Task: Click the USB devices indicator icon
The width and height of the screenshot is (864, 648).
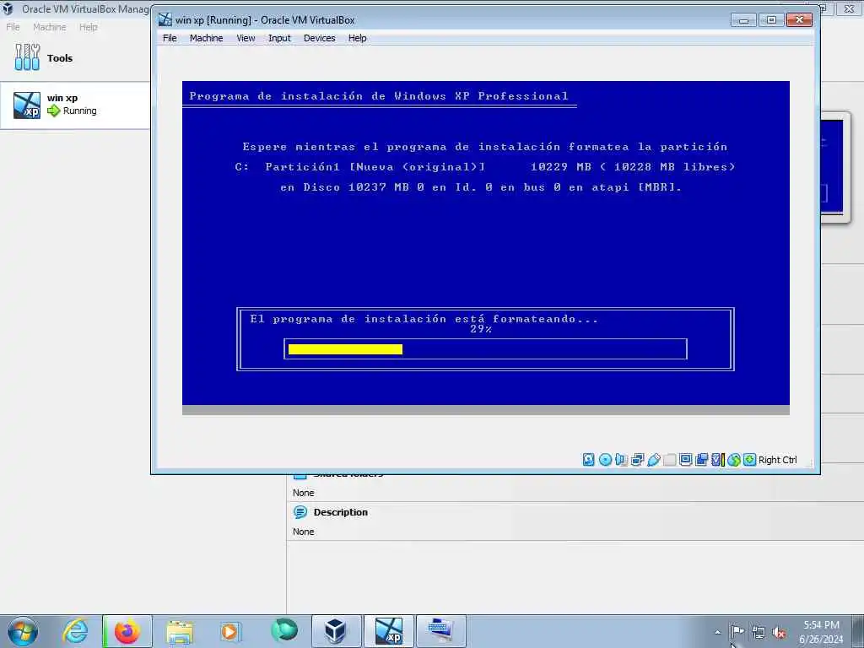Action: (654, 460)
